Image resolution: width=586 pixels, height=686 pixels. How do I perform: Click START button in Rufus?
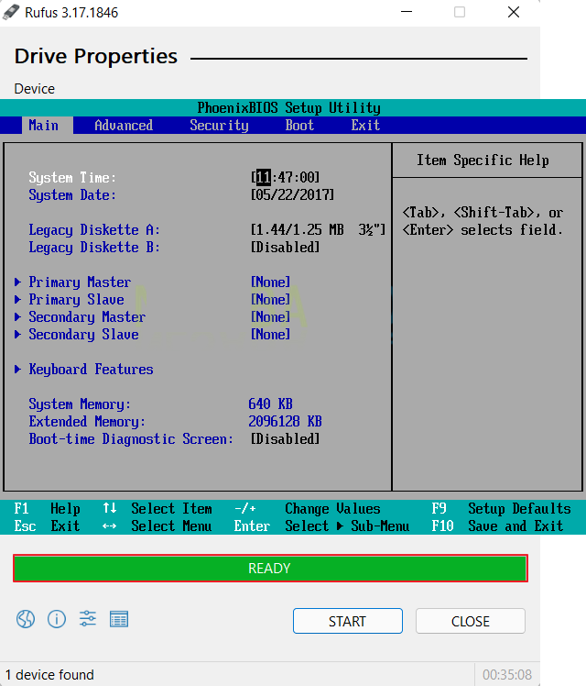pos(348,621)
